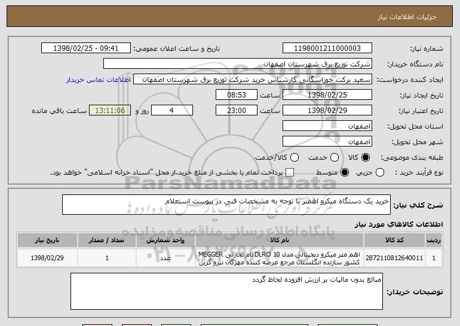The height and width of the screenshot is (326, 460).
Task: Click the delivery city field اصفهان
Action: pyautogui.click(x=327, y=142)
